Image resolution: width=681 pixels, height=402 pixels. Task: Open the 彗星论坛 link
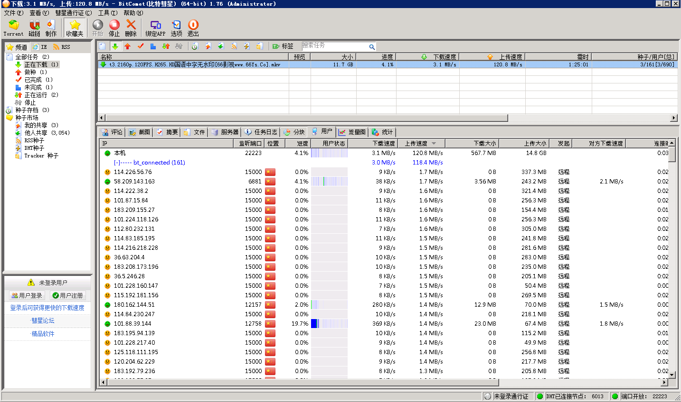(43, 320)
